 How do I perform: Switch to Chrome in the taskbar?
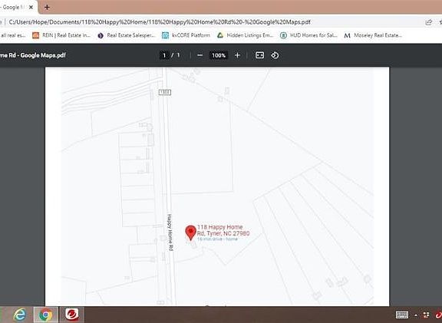point(46,315)
